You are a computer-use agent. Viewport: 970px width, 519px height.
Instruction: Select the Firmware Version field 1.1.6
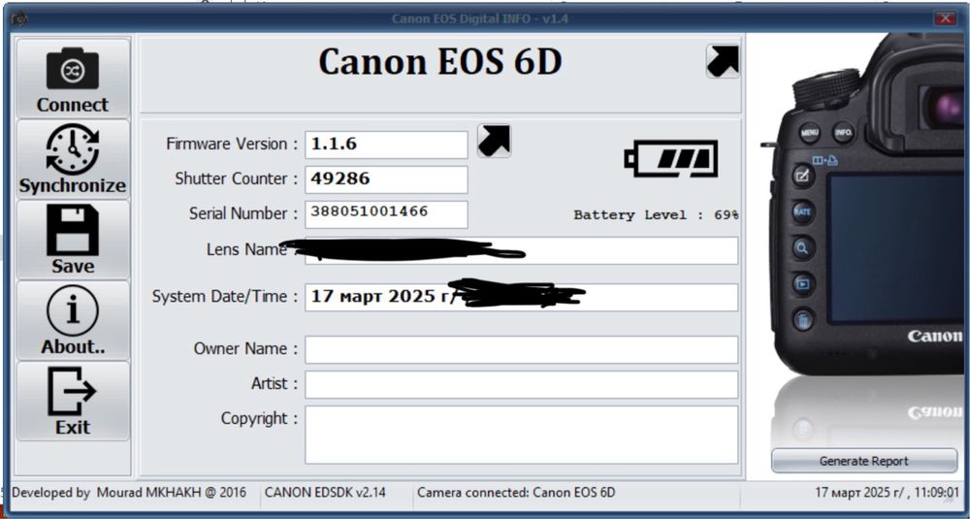386,145
